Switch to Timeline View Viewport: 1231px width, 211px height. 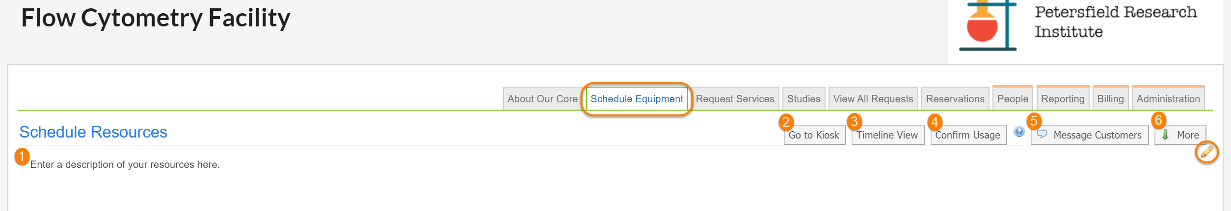[887, 135]
